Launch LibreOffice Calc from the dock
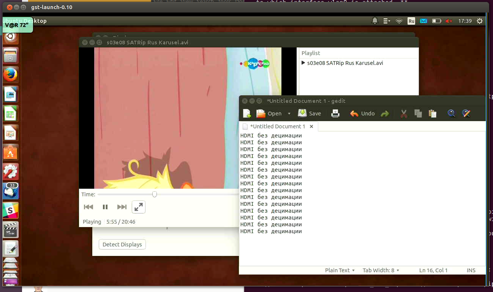The image size is (493, 292). pos(10,114)
